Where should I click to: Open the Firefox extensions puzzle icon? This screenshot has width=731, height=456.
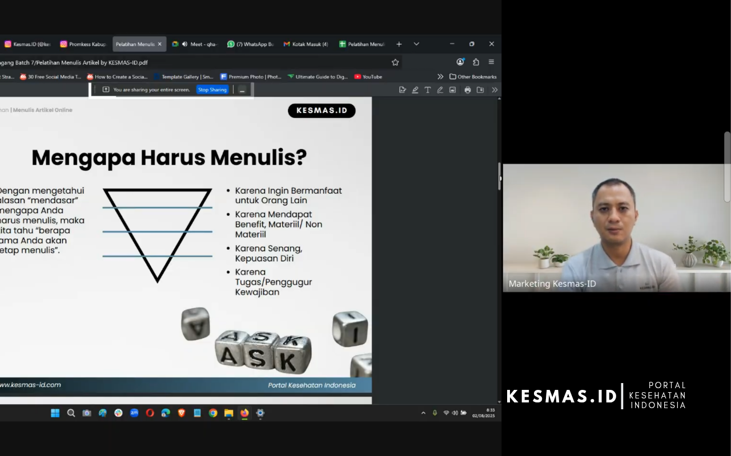click(x=476, y=62)
